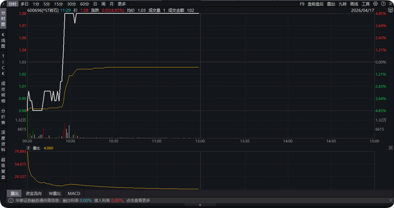Open the 分时图 sidebar tab

pos(3,19)
